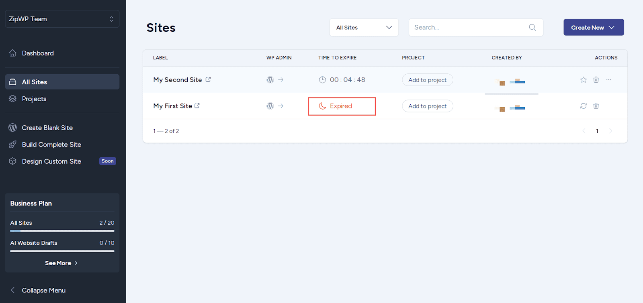Expand the All Sites filter dropdown

364,27
